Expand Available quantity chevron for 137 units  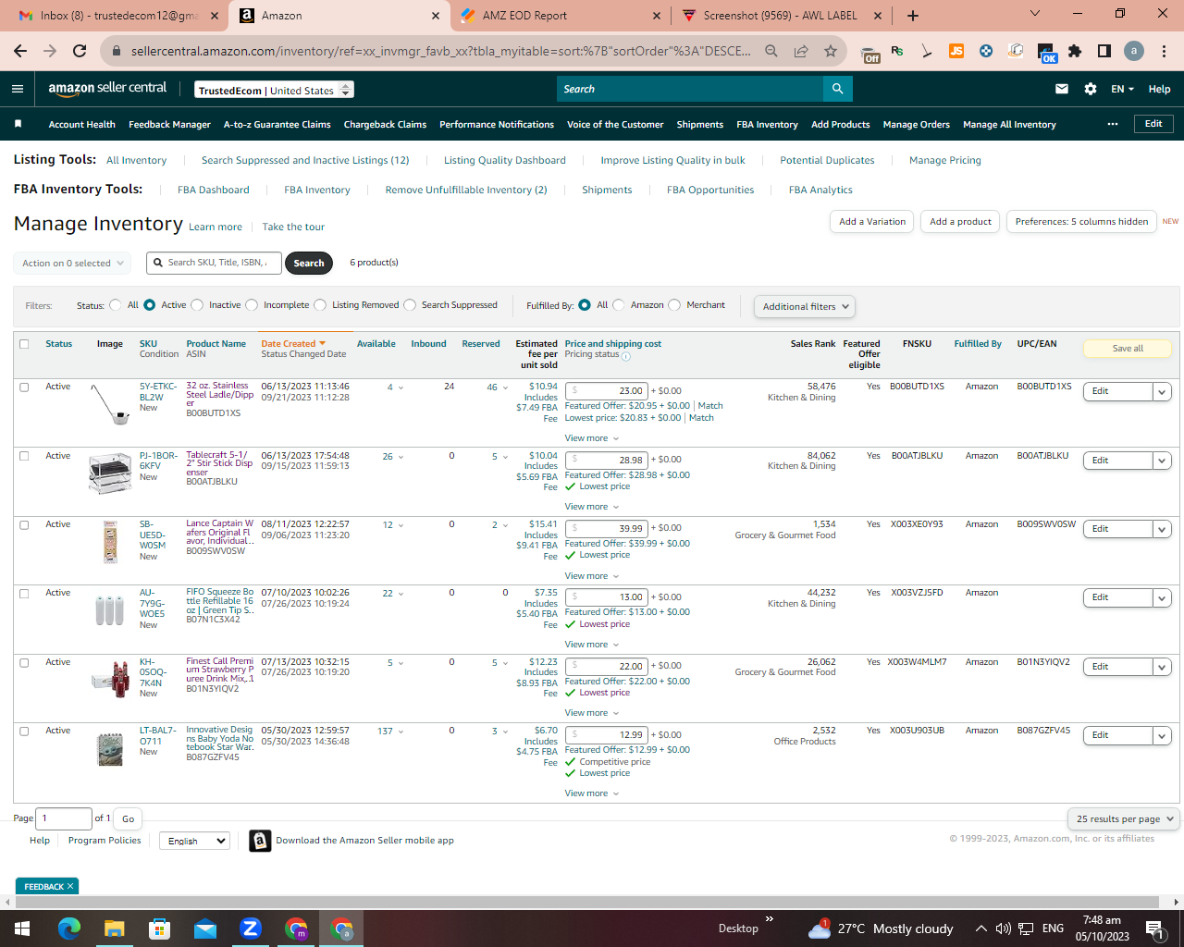[401, 732]
